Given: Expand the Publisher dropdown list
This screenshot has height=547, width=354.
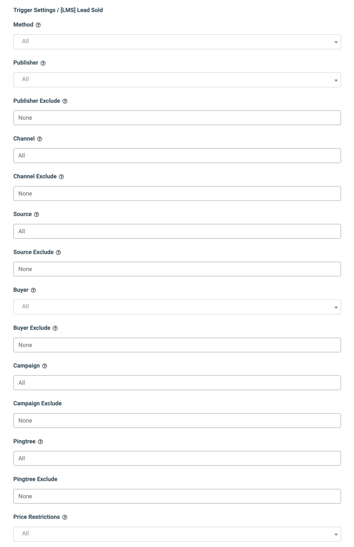Looking at the screenshot, I should [x=177, y=80].
